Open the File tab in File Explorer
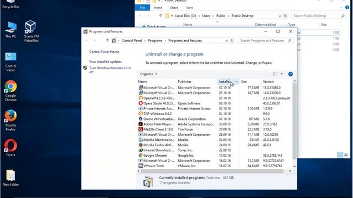 coord(142,8)
